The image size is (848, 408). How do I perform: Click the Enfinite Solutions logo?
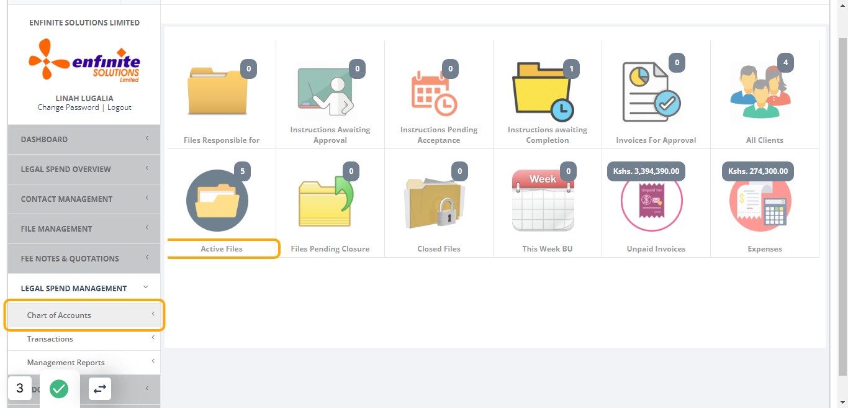(84, 60)
